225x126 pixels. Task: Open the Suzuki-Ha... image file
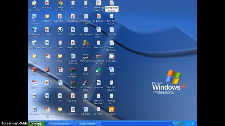point(47,29)
